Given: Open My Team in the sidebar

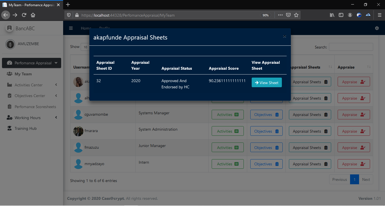Looking at the screenshot, I should [x=23, y=74].
